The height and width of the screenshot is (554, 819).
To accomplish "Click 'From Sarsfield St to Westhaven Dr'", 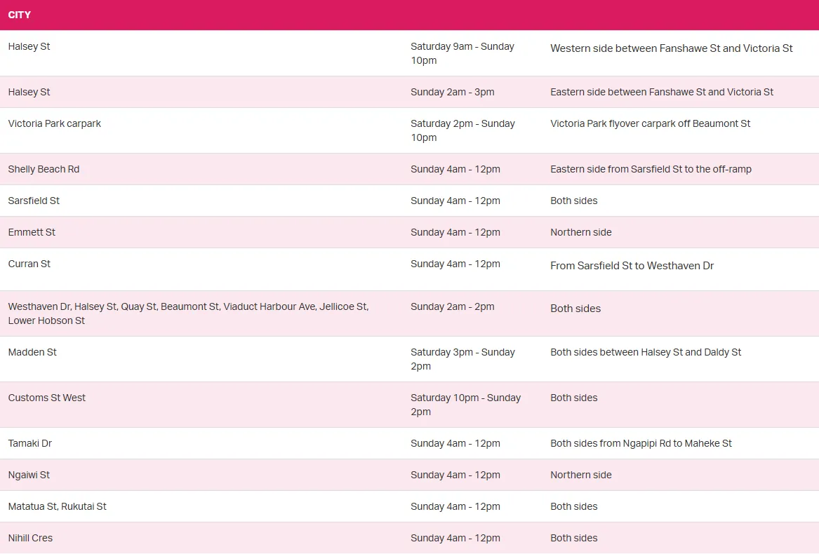I will (632, 266).
